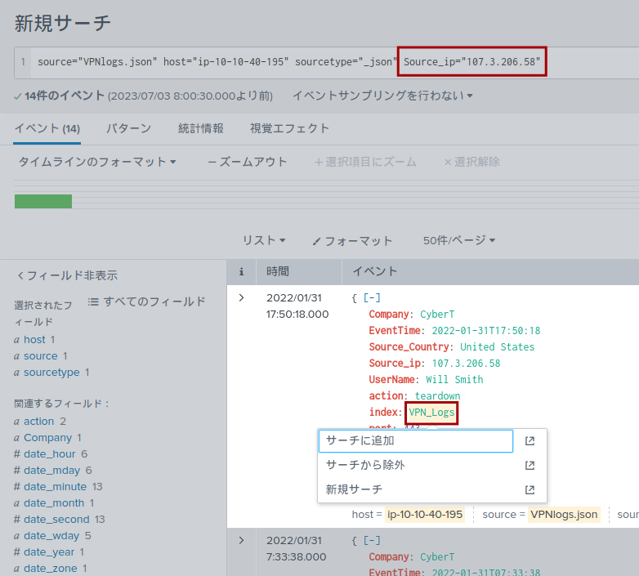
Task: Hide fields with フィールド非表示 link
Action: (x=67, y=275)
